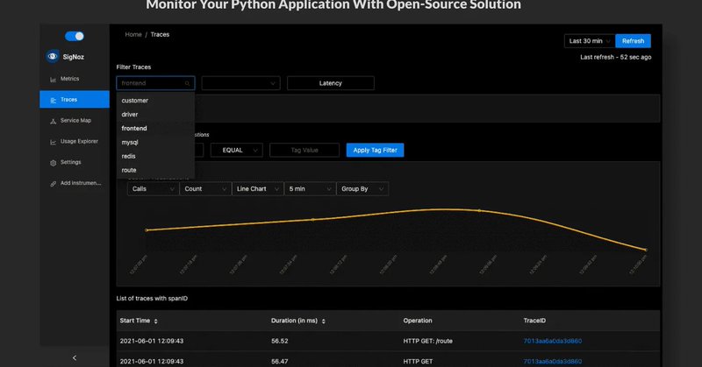Viewport: 702px width, 367px height.
Task: Click the Metrics bar chart icon
Action: pos(53,80)
